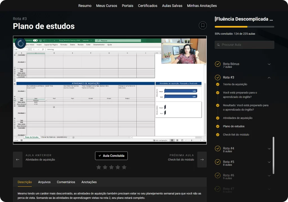Open the Check-list do módulo sidebar lesson
The image size is (288, 202).
pos(236,135)
